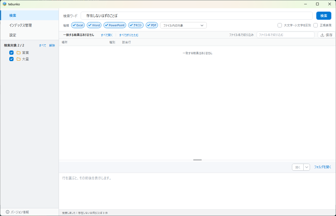Click the ファイル名で絞り込む input field
This screenshot has height=216, width=336.
[x=286, y=35]
